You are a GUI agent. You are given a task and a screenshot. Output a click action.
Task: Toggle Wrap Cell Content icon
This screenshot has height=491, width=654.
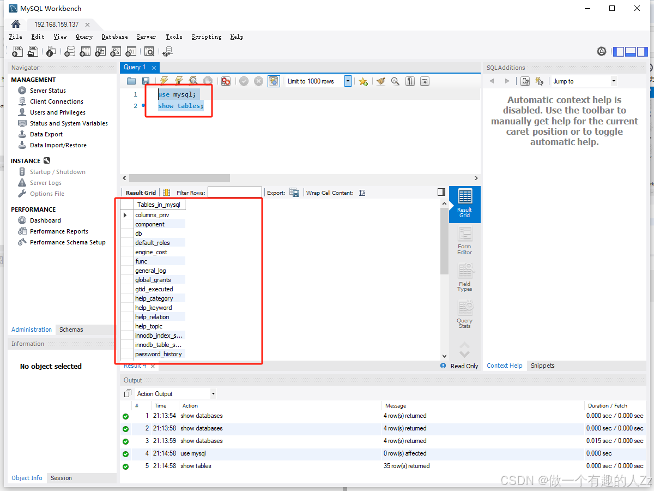pos(362,193)
